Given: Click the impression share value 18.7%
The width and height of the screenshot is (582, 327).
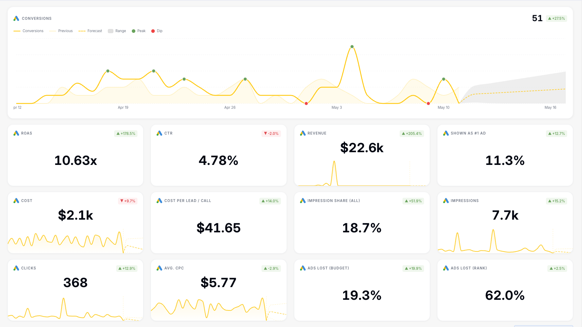Looking at the screenshot, I should pyautogui.click(x=362, y=228).
